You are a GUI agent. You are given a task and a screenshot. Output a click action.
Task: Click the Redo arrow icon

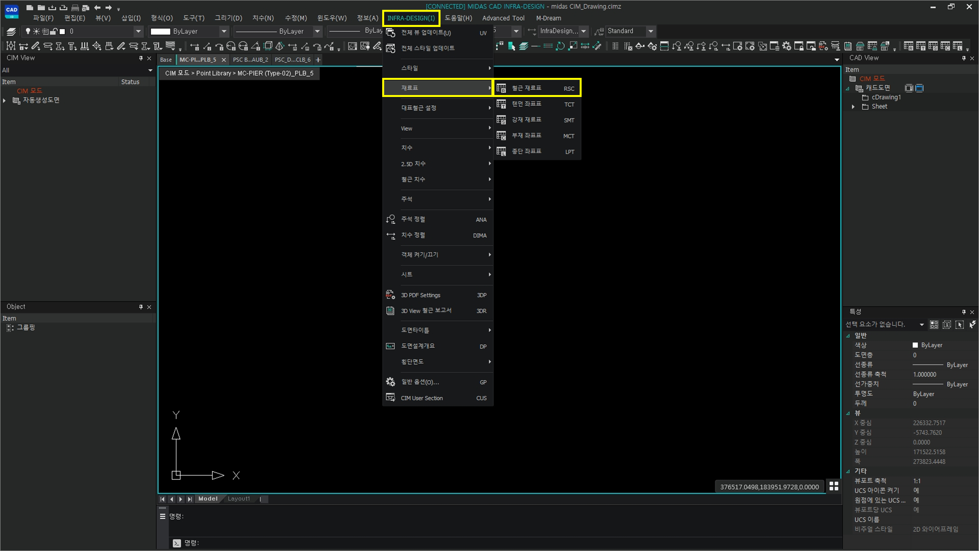point(108,7)
